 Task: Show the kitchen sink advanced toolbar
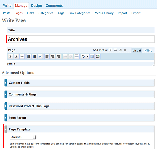click(x=98, y=57)
